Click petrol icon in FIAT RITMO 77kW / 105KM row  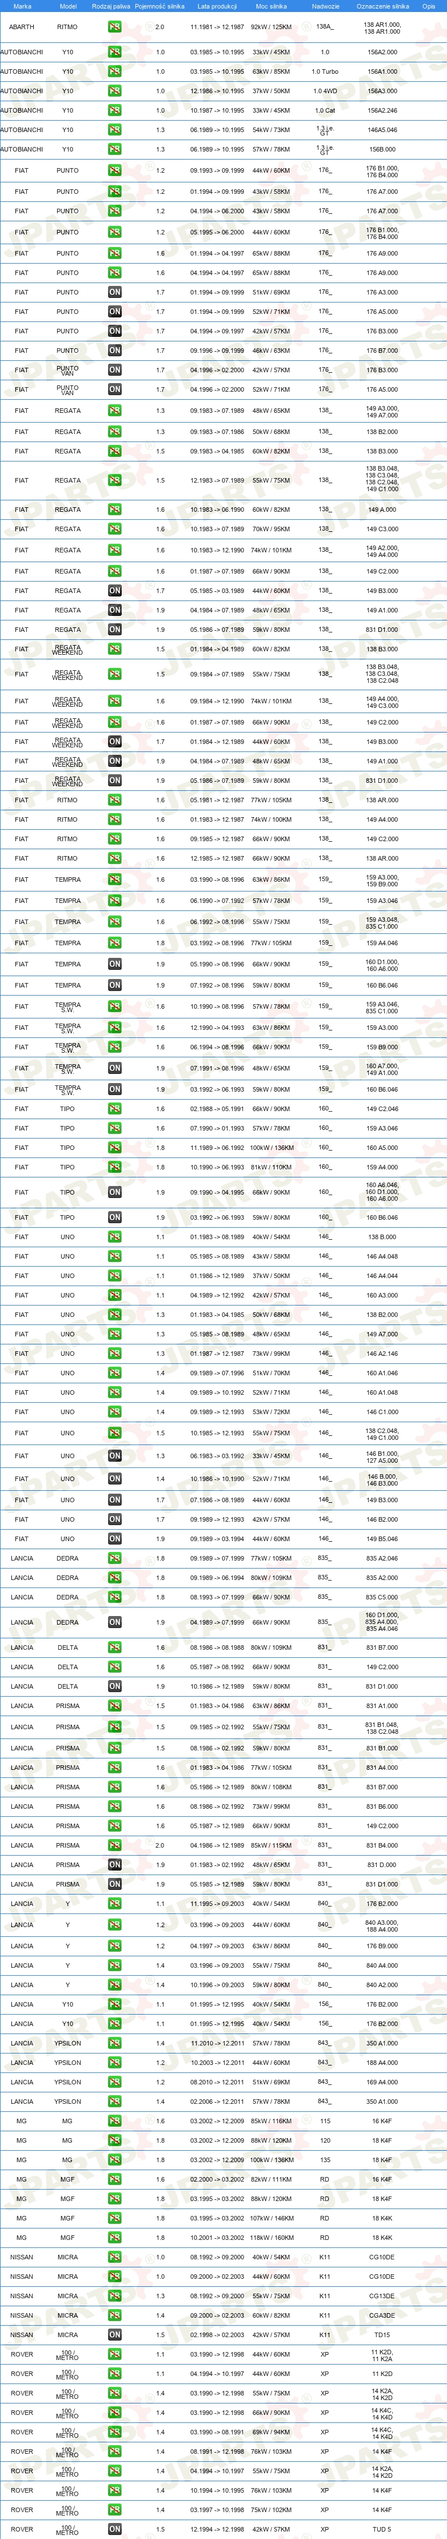click(115, 799)
